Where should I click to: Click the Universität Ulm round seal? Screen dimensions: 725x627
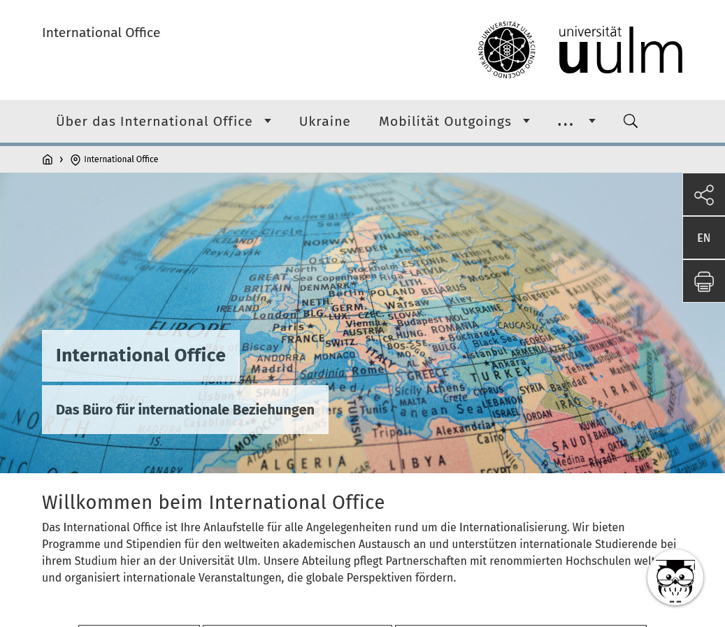(x=506, y=50)
